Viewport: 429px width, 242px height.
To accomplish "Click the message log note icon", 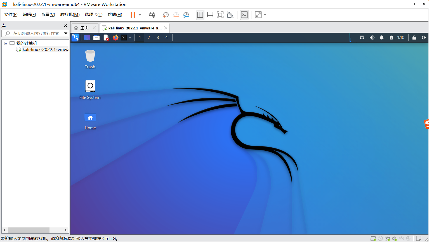I will [x=419, y=239].
